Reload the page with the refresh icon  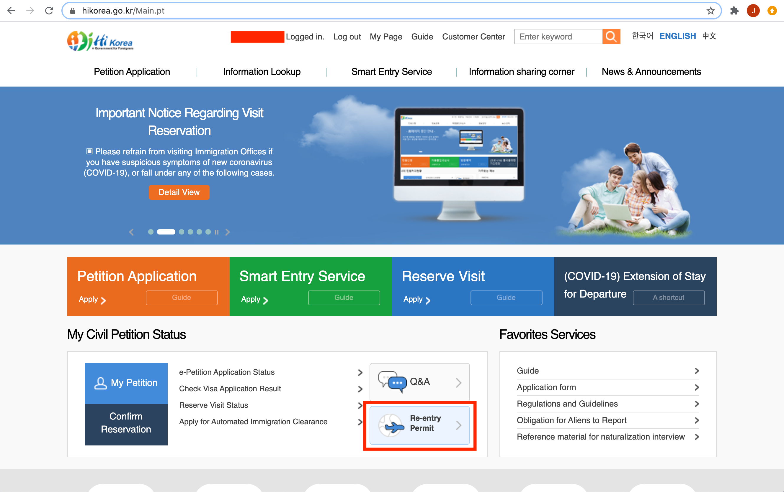[x=49, y=10]
